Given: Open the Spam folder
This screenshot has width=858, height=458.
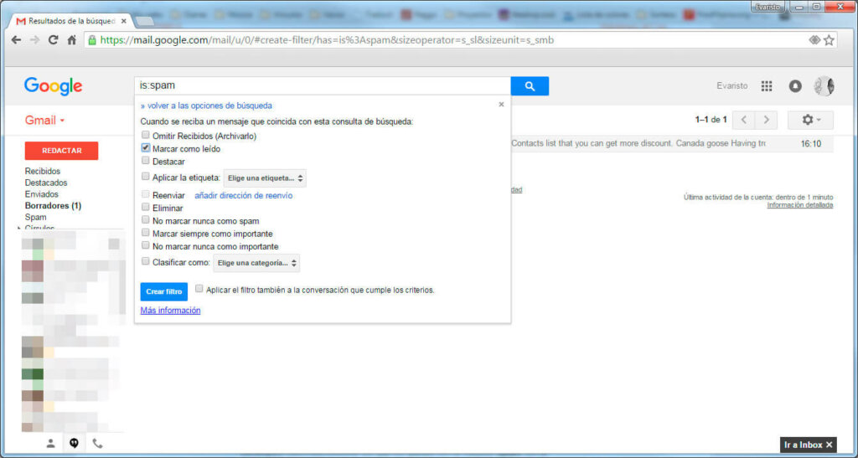Looking at the screenshot, I should point(35,217).
